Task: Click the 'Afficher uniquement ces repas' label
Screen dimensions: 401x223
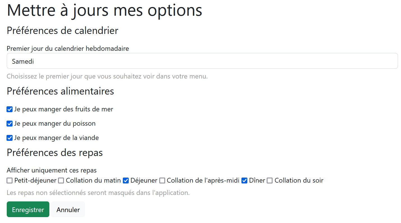Action: [x=52, y=170]
